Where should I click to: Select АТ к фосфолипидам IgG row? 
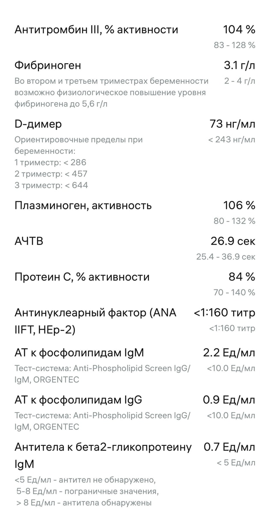point(135,413)
